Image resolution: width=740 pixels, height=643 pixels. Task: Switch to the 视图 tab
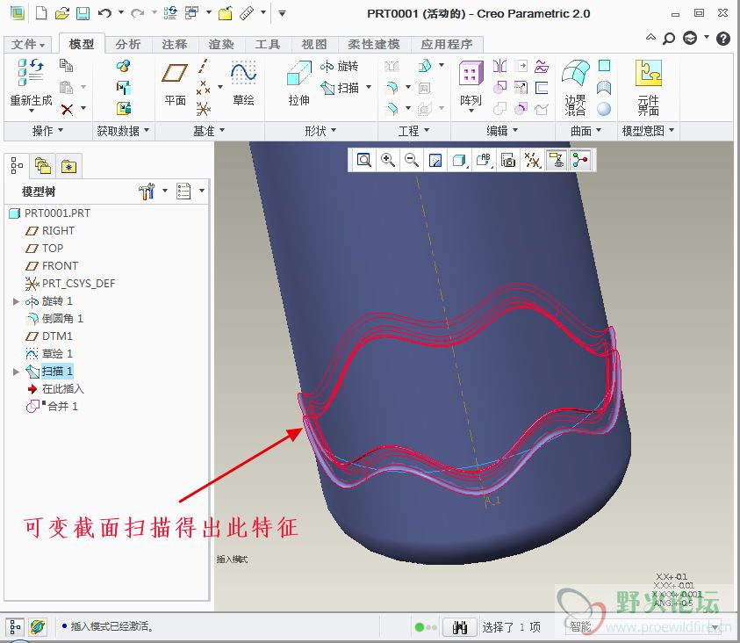314,45
